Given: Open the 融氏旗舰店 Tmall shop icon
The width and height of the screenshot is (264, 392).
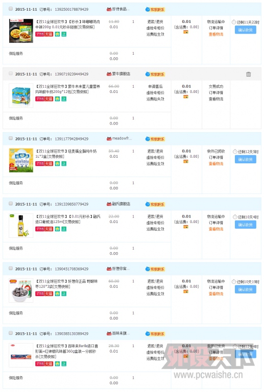Looking at the screenshot, I should (x=109, y=204).
